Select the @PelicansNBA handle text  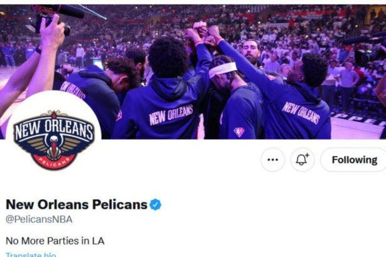point(39,219)
